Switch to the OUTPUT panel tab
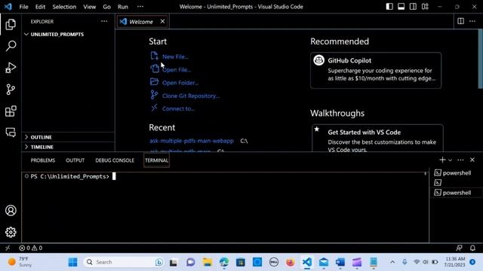483x271 pixels. 75,160
